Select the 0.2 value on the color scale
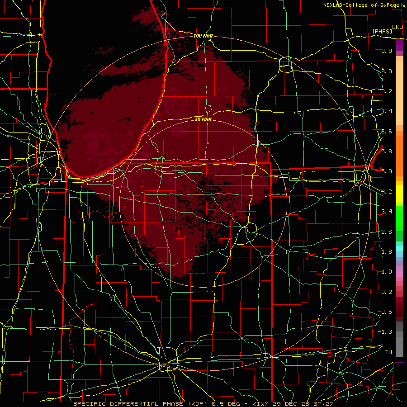Image resolution: width=407 pixels, height=407 pixels. (387, 292)
